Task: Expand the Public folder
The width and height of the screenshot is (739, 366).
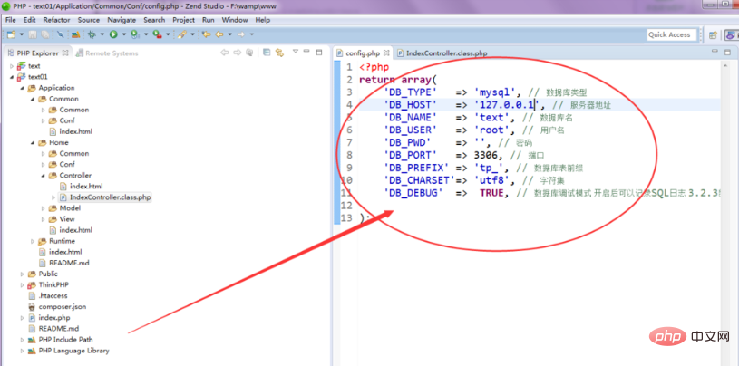Action: (24, 274)
